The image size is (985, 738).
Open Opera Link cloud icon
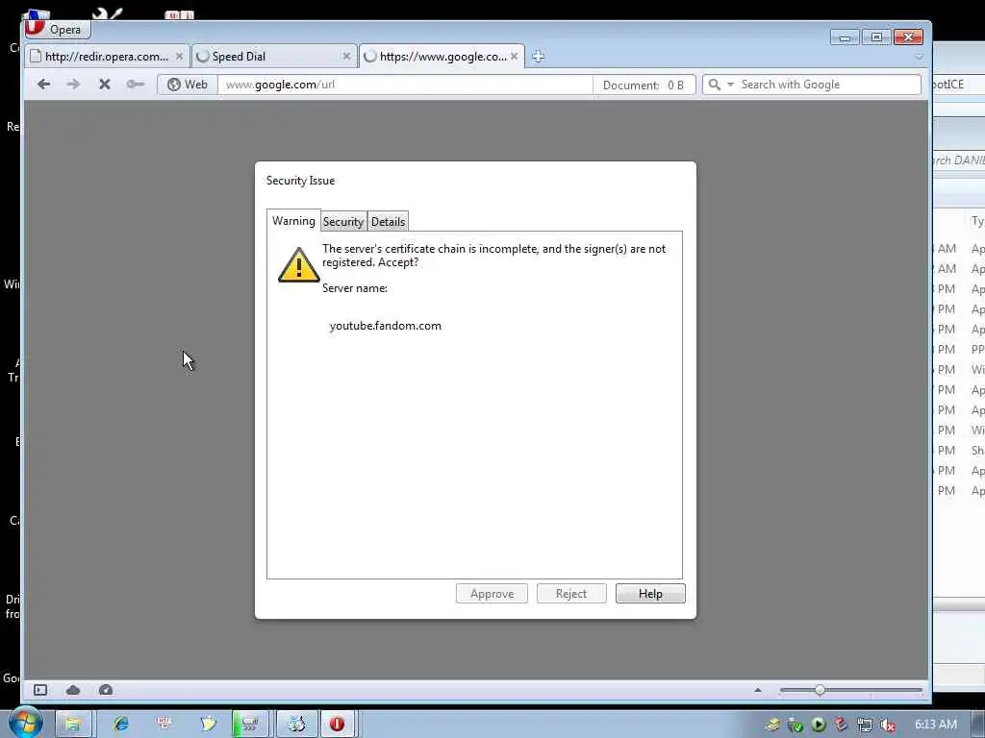coord(73,690)
